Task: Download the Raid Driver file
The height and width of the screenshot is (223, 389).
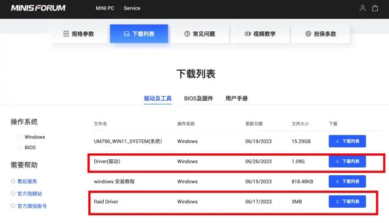Action: (x=347, y=202)
